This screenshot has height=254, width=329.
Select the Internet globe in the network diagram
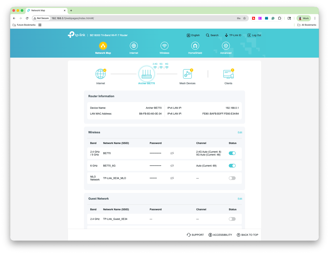[100, 74]
